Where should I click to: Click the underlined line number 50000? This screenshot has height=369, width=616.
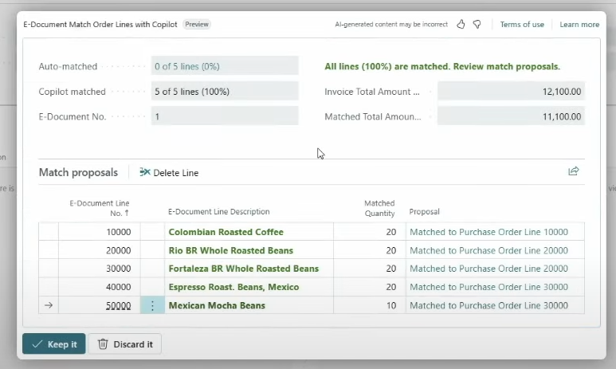coord(118,305)
